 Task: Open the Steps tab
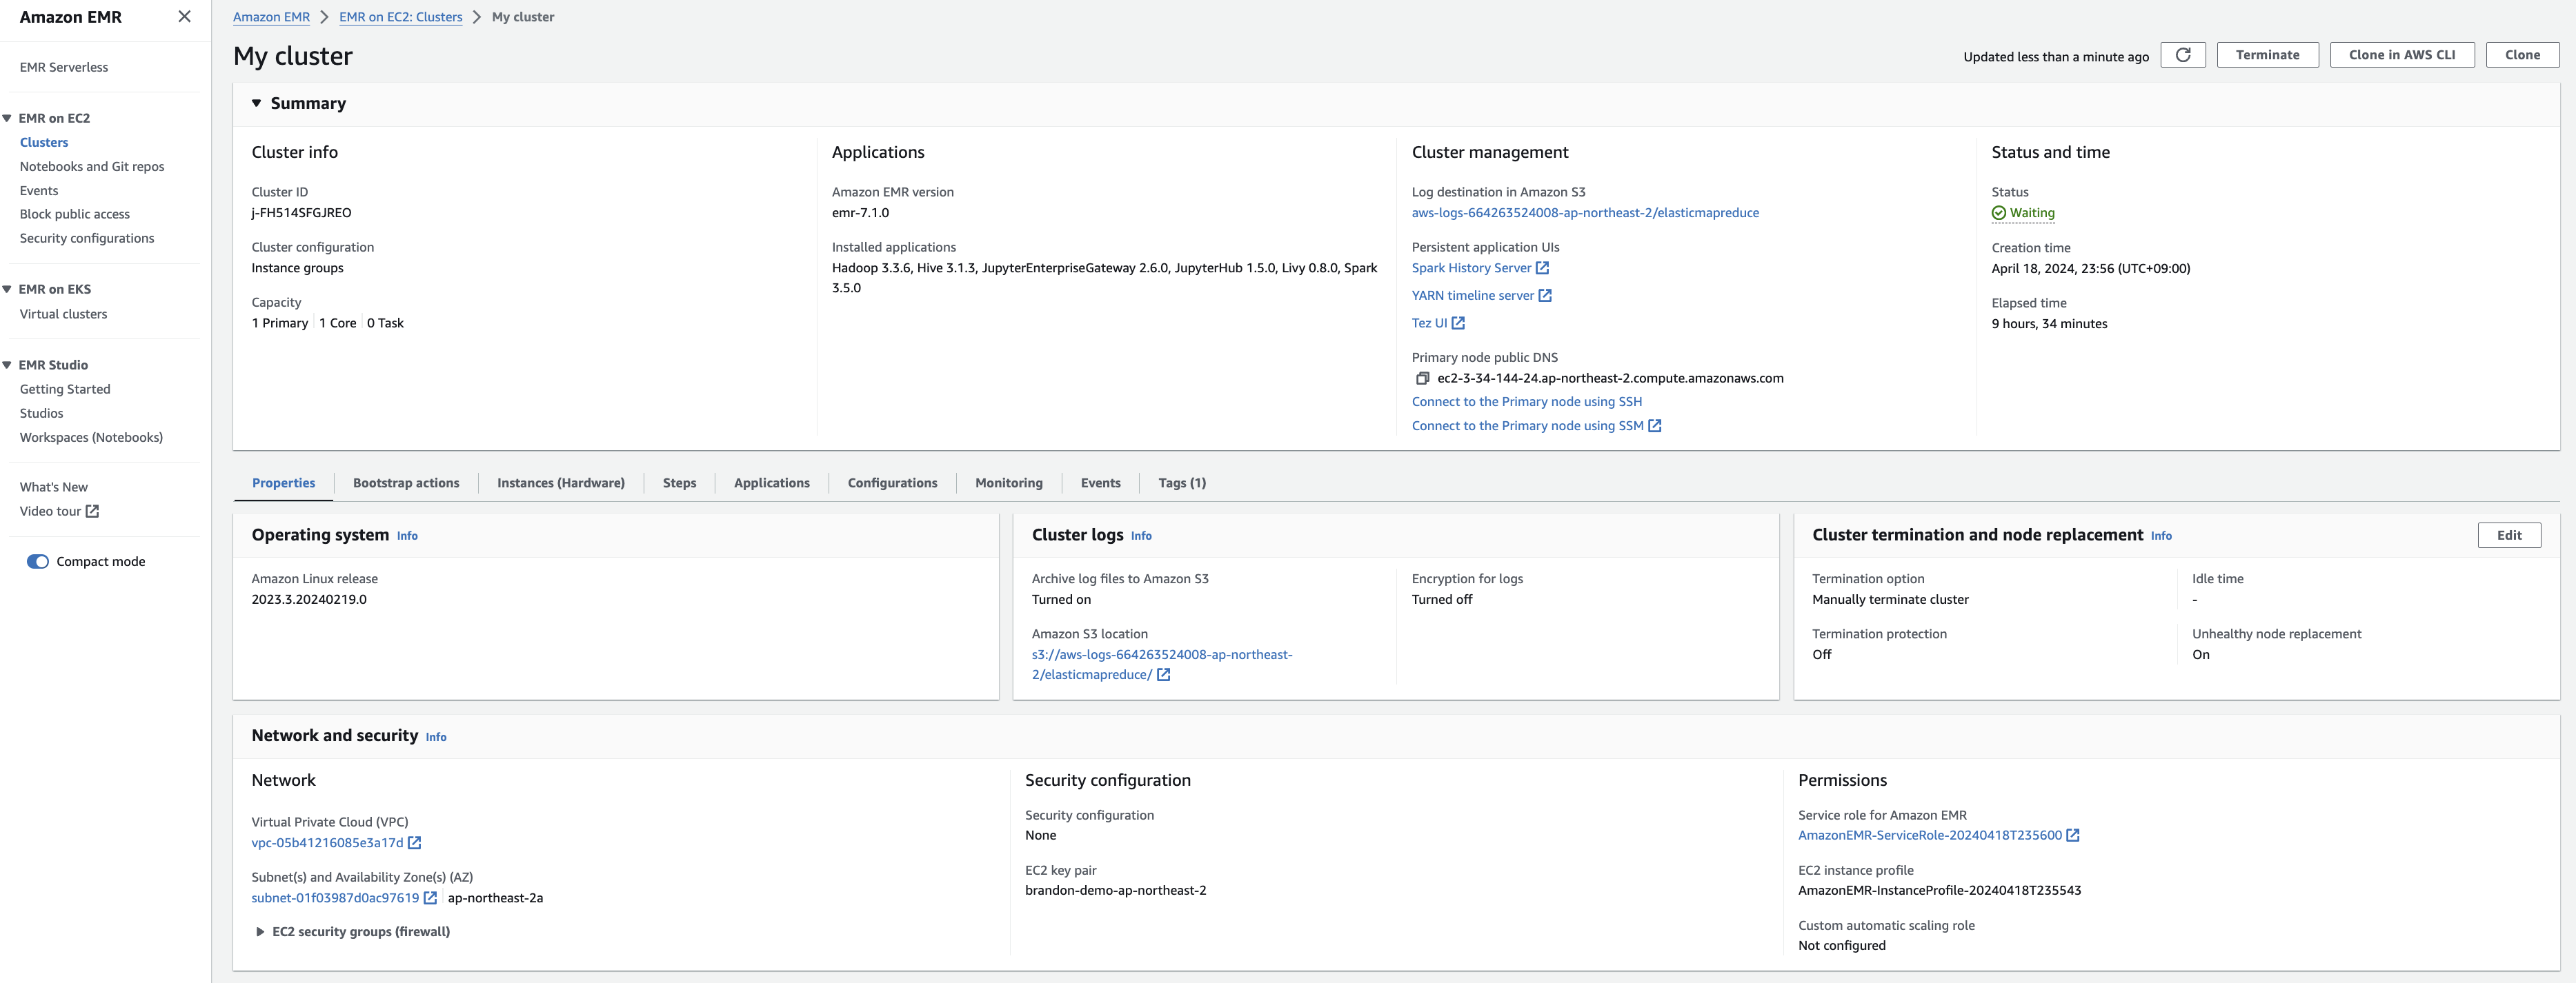tap(679, 483)
